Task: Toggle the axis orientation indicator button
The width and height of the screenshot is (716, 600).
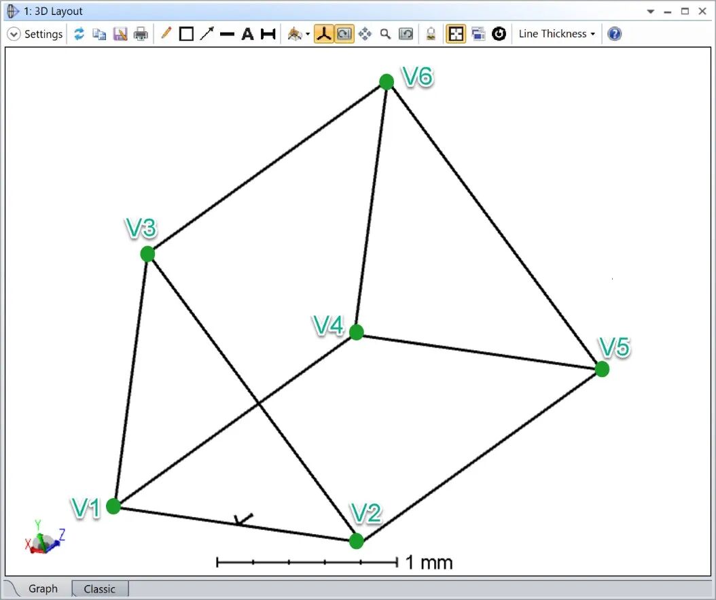Action: pos(324,34)
